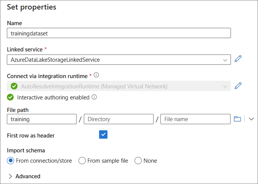Browse file path with folder icon
The image size is (258, 184).
pos(237,119)
